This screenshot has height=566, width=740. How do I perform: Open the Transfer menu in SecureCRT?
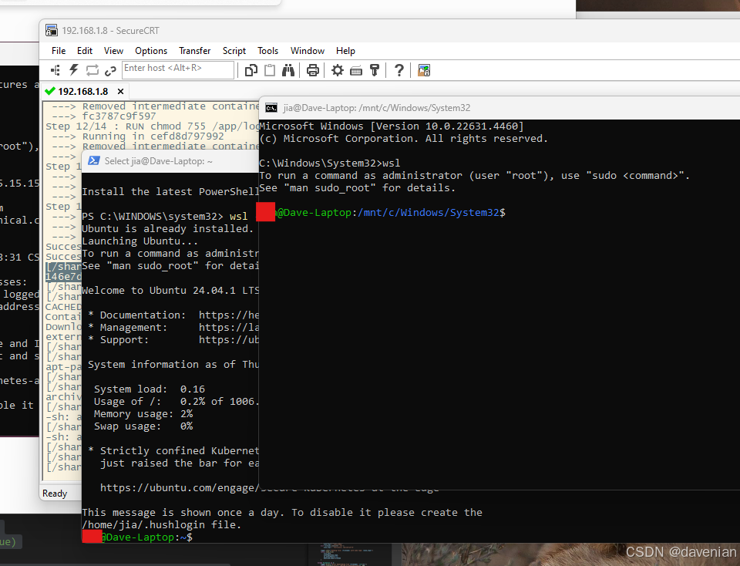click(x=194, y=51)
